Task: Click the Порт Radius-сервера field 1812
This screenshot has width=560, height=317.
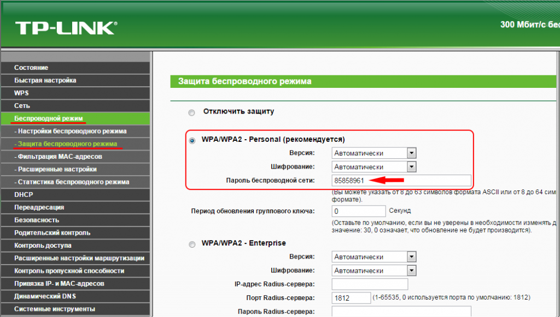Action: pyautogui.click(x=351, y=298)
